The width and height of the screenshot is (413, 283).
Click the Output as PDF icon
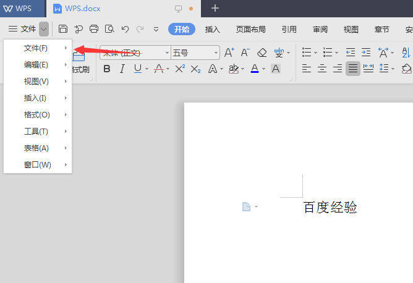pyautogui.click(x=79, y=28)
